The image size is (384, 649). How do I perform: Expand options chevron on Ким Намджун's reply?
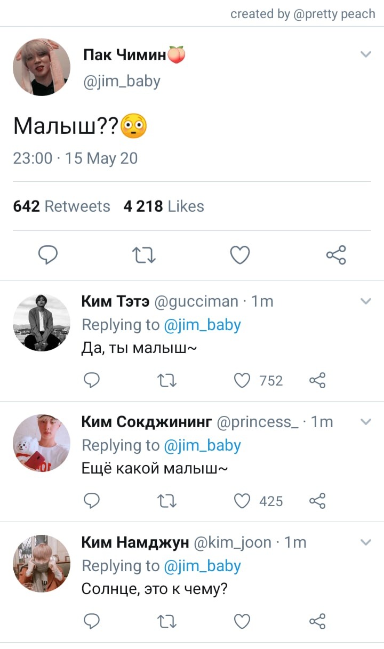pyautogui.click(x=366, y=542)
